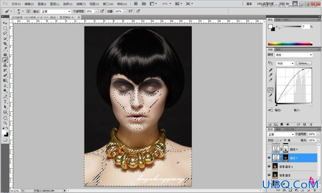322x193 pixels.
Task: Click the Options... button in Curves
Action: [x=304, y=63]
